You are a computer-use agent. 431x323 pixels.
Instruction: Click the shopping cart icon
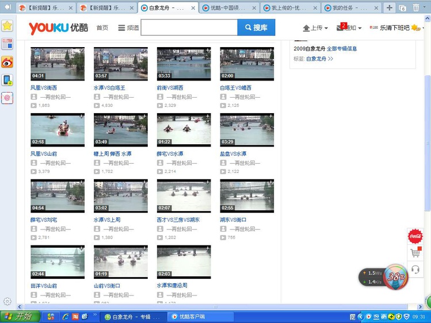click(415, 253)
